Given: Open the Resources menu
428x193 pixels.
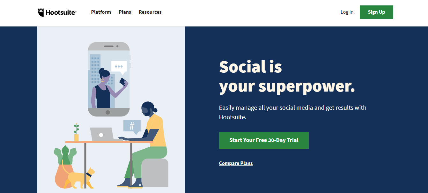Looking at the screenshot, I should (150, 12).
